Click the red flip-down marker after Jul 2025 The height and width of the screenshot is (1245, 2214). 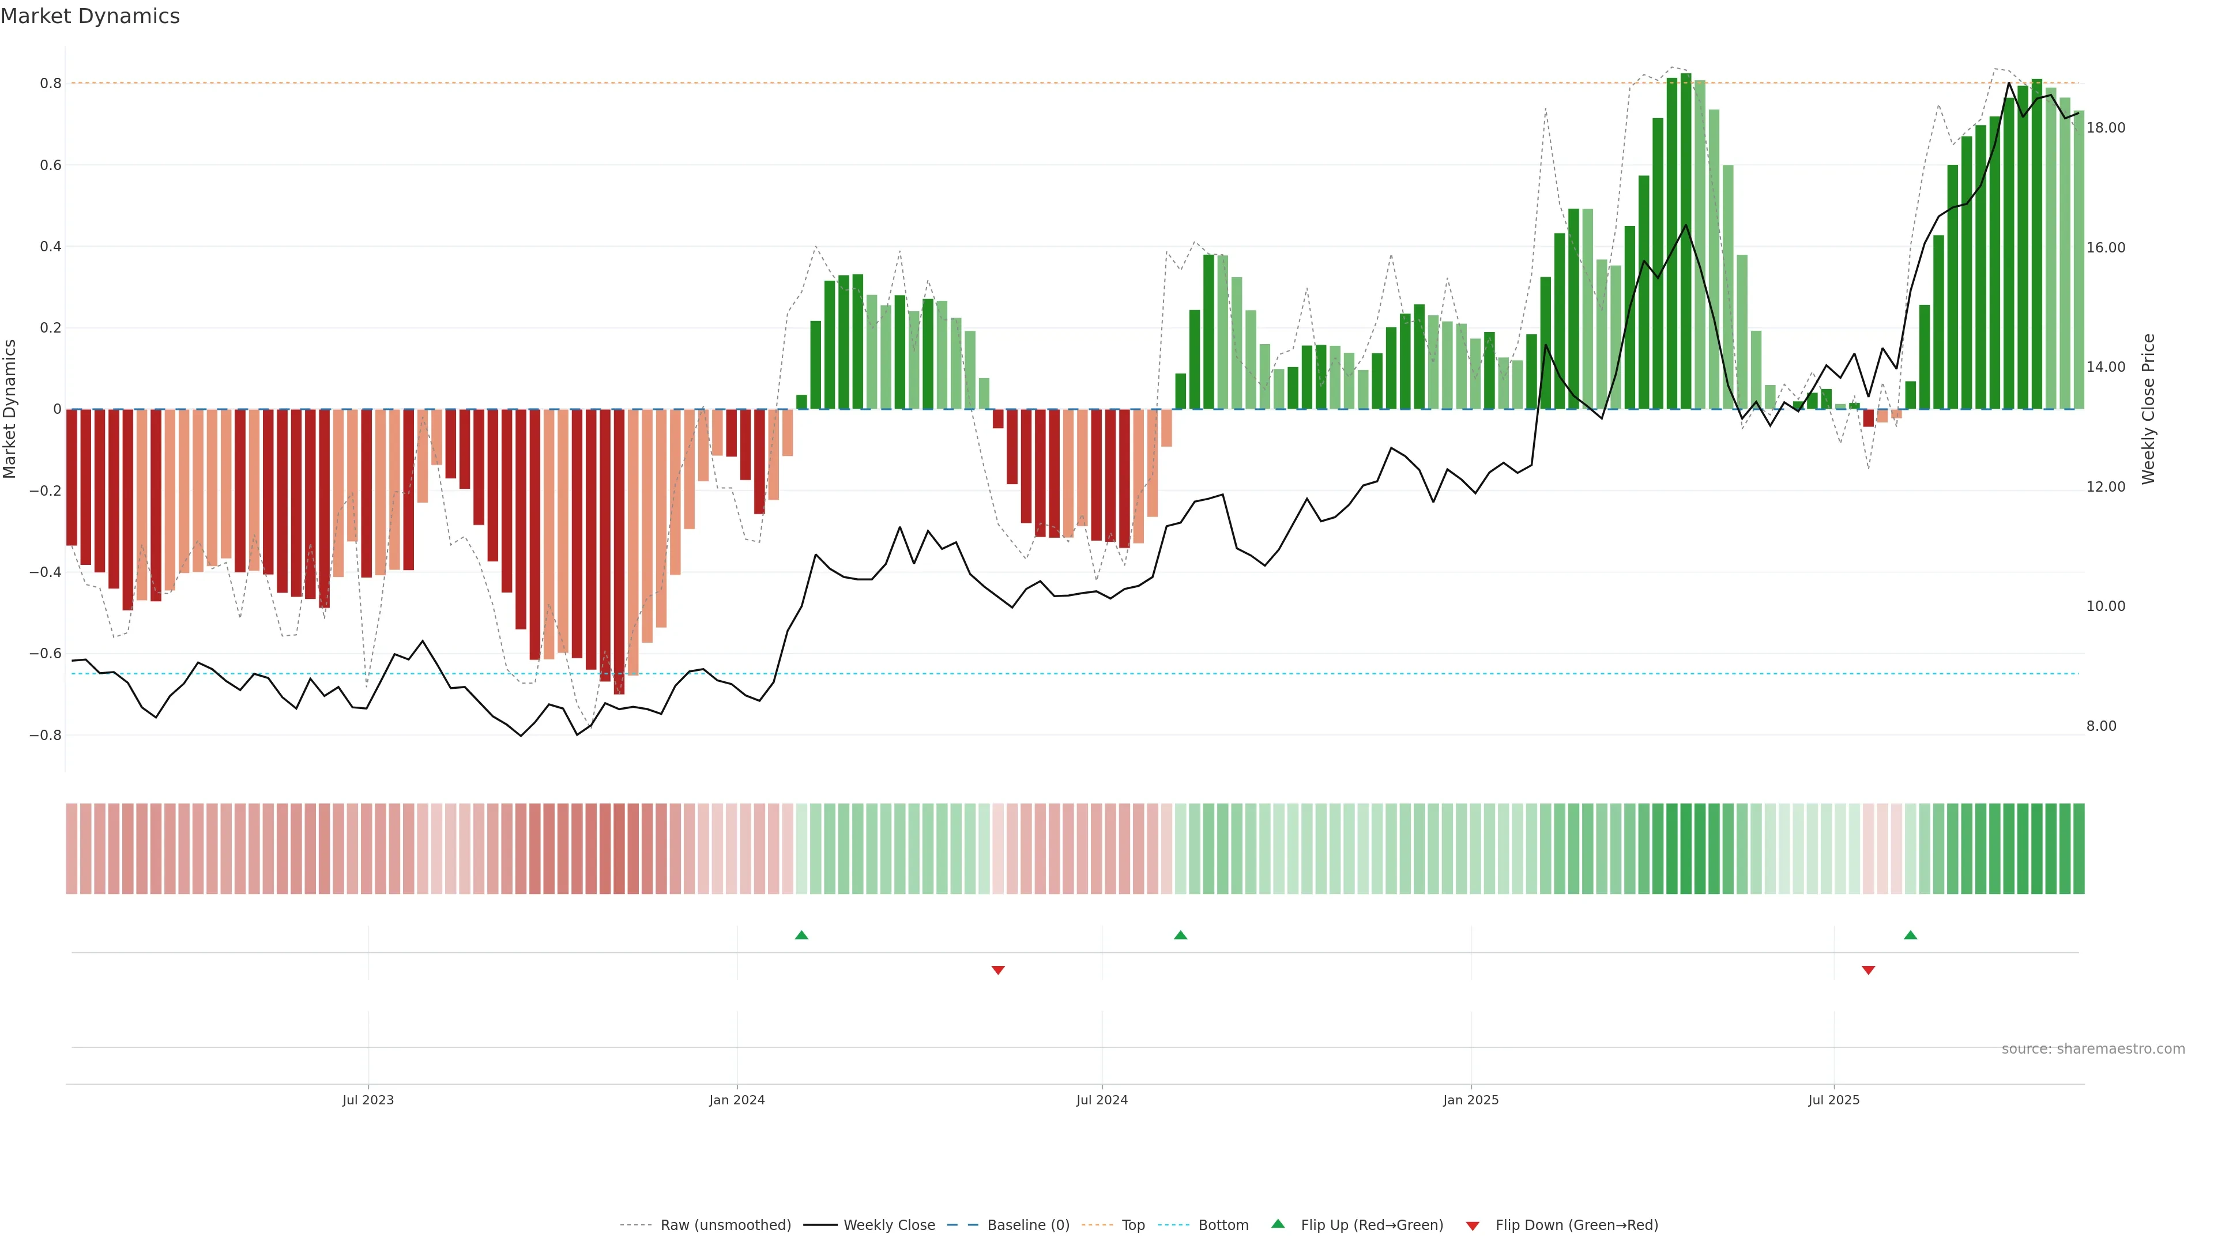pos(1867,970)
